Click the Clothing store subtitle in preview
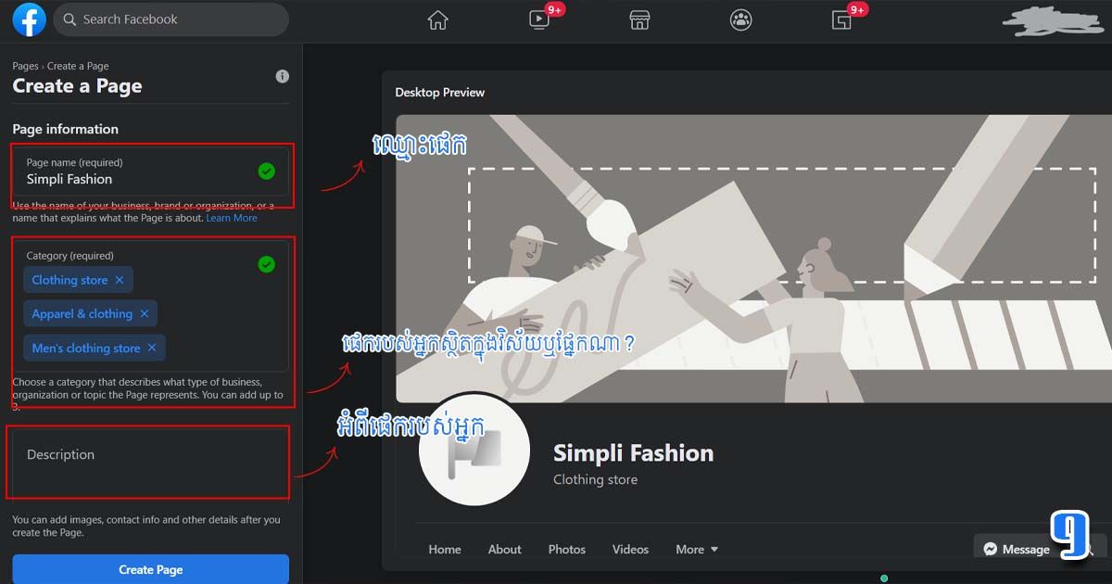The image size is (1112, 584). pos(596,480)
